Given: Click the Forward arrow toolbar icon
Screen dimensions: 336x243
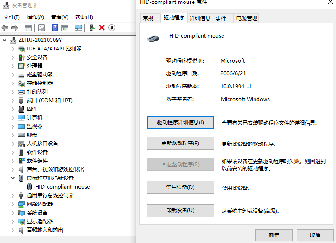Looking at the screenshot, I should tap(15, 28).
